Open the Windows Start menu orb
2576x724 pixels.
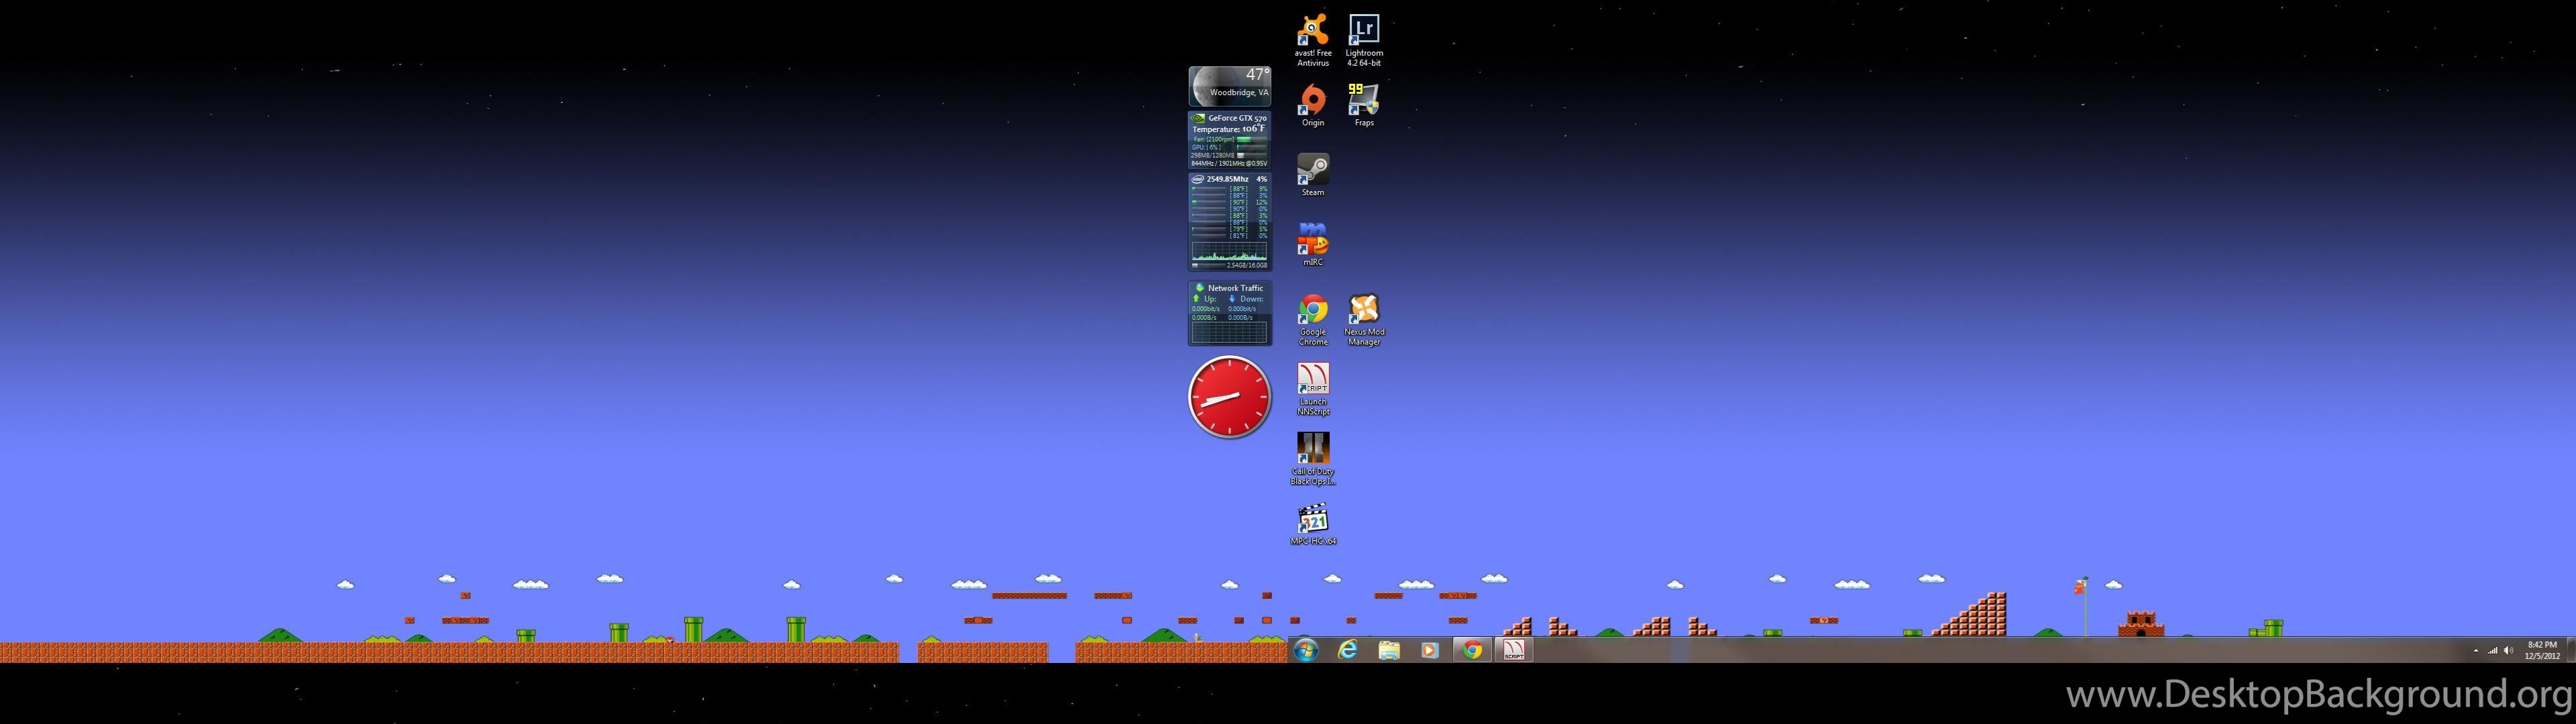pyautogui.click(x=1306, y=650)
